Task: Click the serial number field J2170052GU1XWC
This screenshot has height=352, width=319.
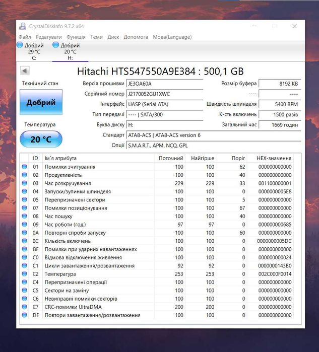Action: 164,94
